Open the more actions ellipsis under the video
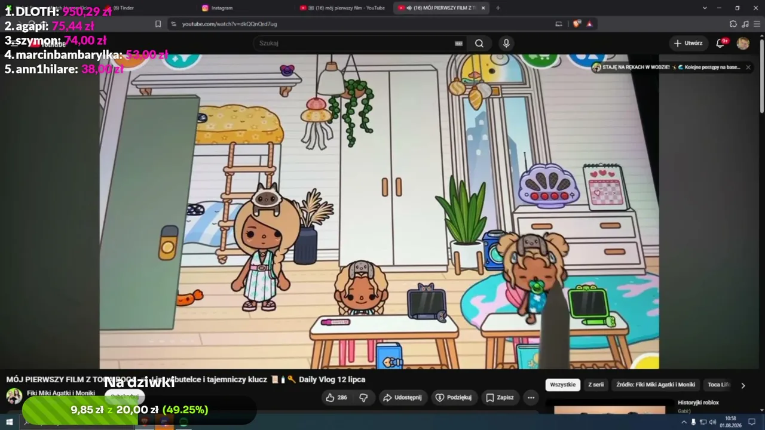The width and height of the screenshot is (765, 430). coord(531,397)
